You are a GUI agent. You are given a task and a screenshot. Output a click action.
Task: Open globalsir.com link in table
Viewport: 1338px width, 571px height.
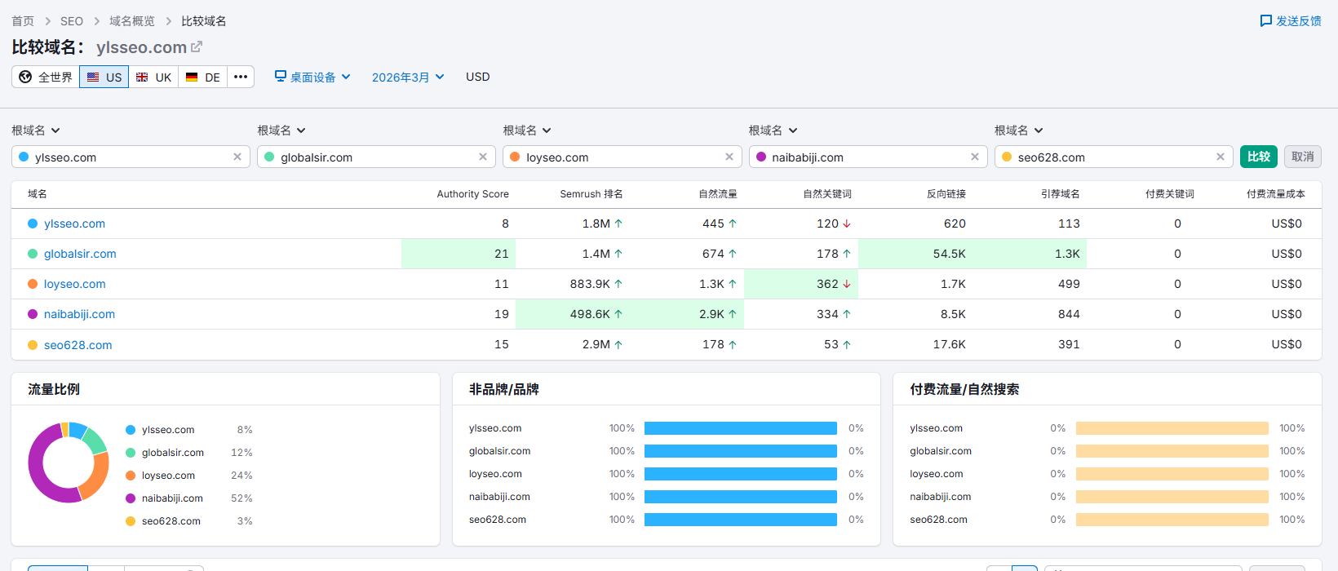pyautogui.click(x=80, y=254)
